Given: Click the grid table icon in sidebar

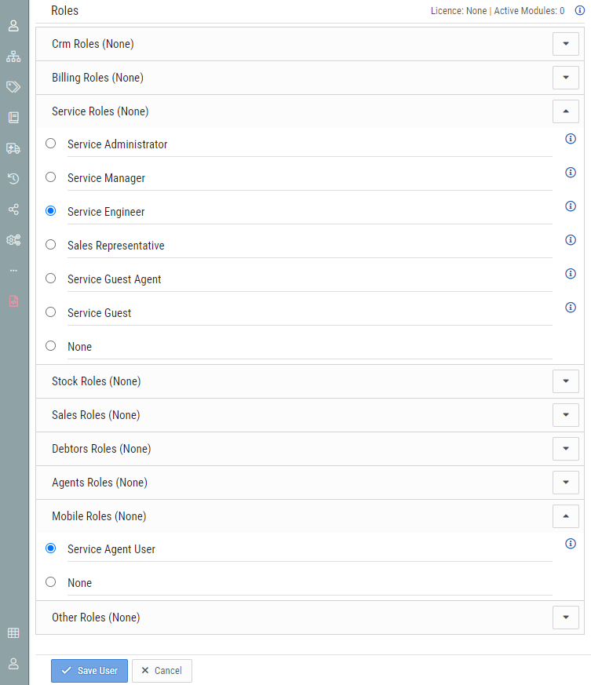Looking at the screenshot, I should coord(13,633).
